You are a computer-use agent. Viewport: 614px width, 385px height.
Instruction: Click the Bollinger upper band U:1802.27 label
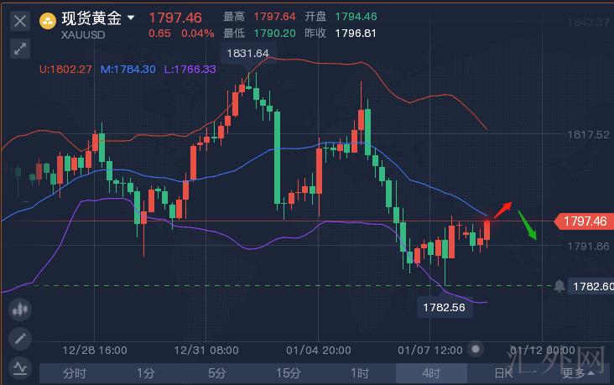click(x=66, y=69)
